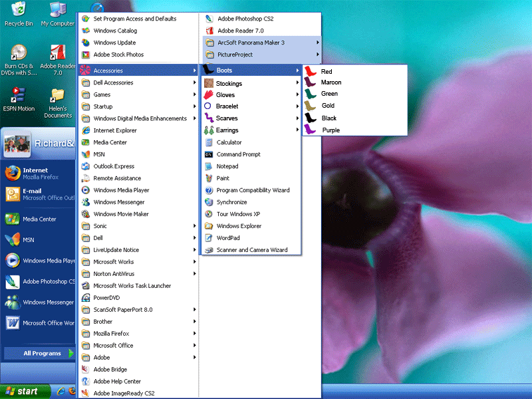Click the Windows Messenger icon in pinned list
The image size is (532, 399).
pyautogui.click(x=13, y=302)
